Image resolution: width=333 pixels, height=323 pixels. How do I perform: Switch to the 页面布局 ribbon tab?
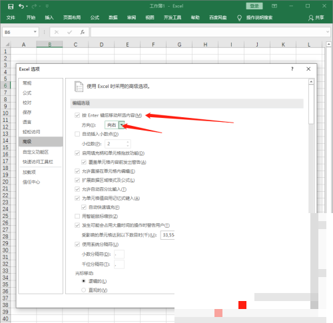pyautogui.click(x=72, y=17)
